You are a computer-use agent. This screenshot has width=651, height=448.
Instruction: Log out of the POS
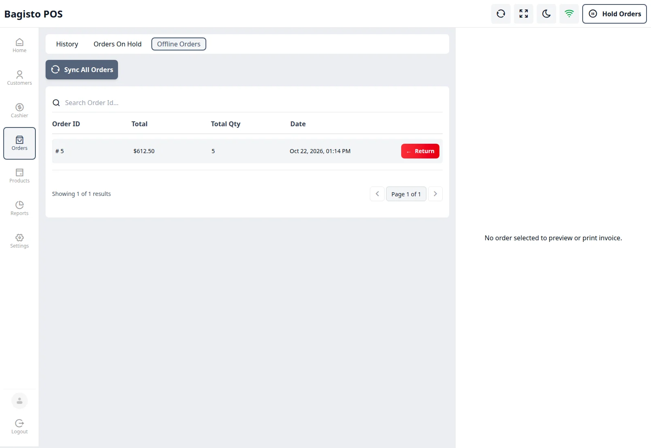[x=20, y=427]
